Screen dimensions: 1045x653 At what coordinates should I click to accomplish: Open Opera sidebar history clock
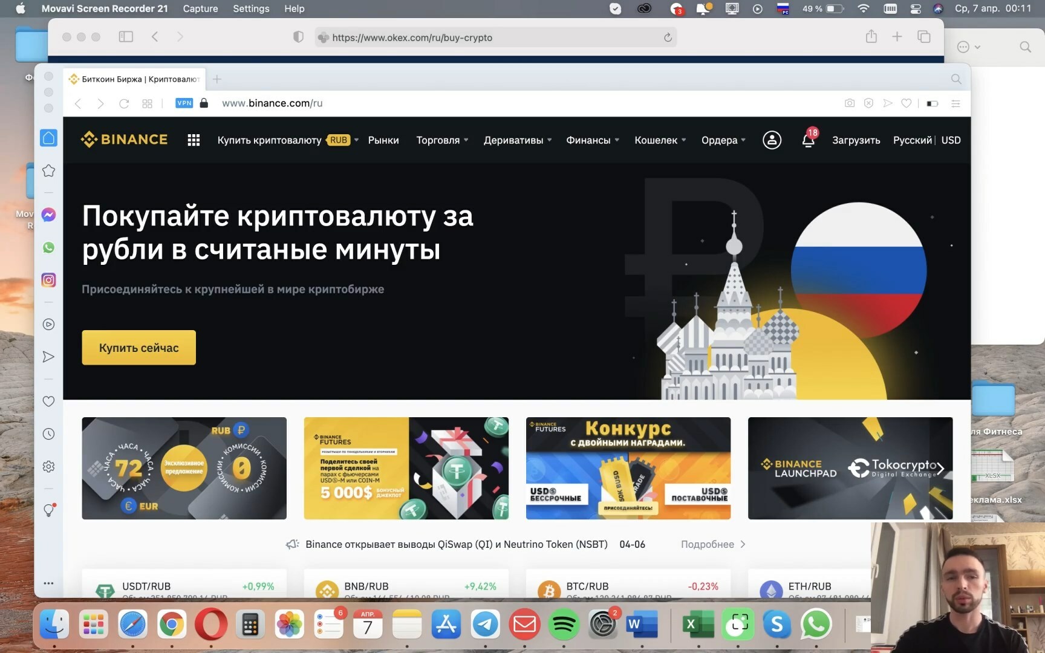point(49,434)
